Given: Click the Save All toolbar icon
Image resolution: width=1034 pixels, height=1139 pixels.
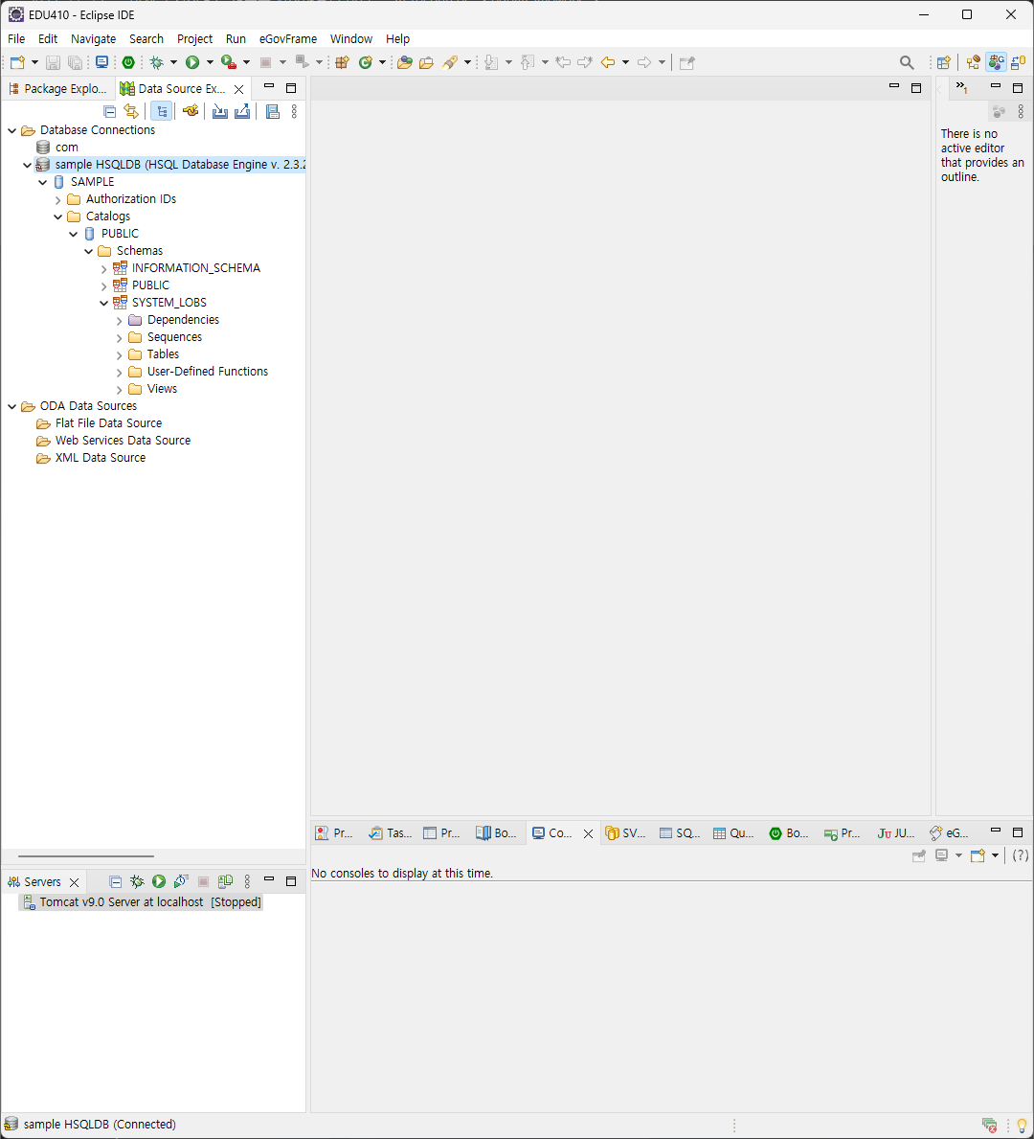Looking at the screenshot, I should 75,62.
